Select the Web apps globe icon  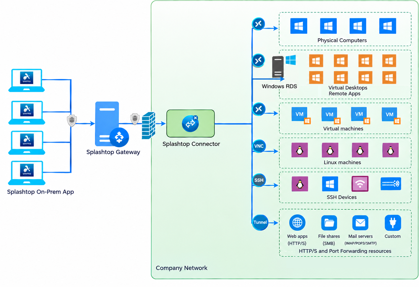coord(297,223)
